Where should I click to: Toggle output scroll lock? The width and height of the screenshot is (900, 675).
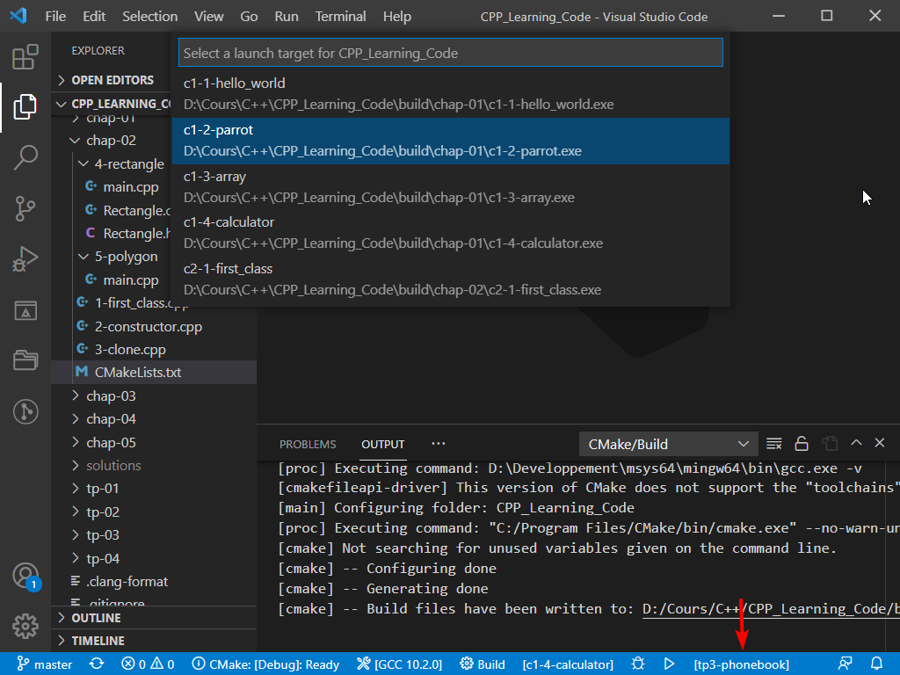[x=802, y=444]
